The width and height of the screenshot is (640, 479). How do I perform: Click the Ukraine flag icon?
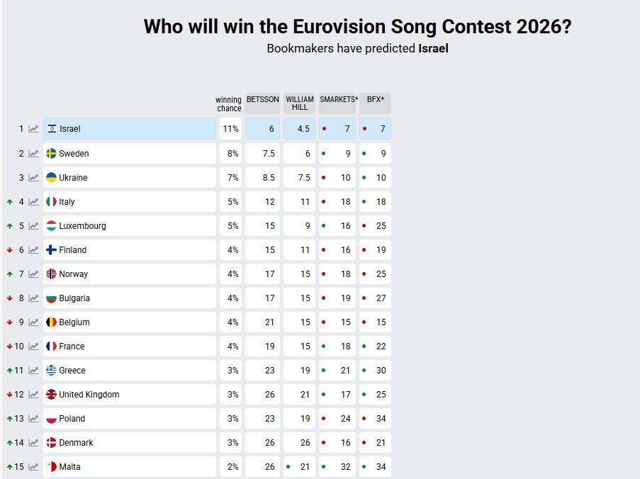51,178
